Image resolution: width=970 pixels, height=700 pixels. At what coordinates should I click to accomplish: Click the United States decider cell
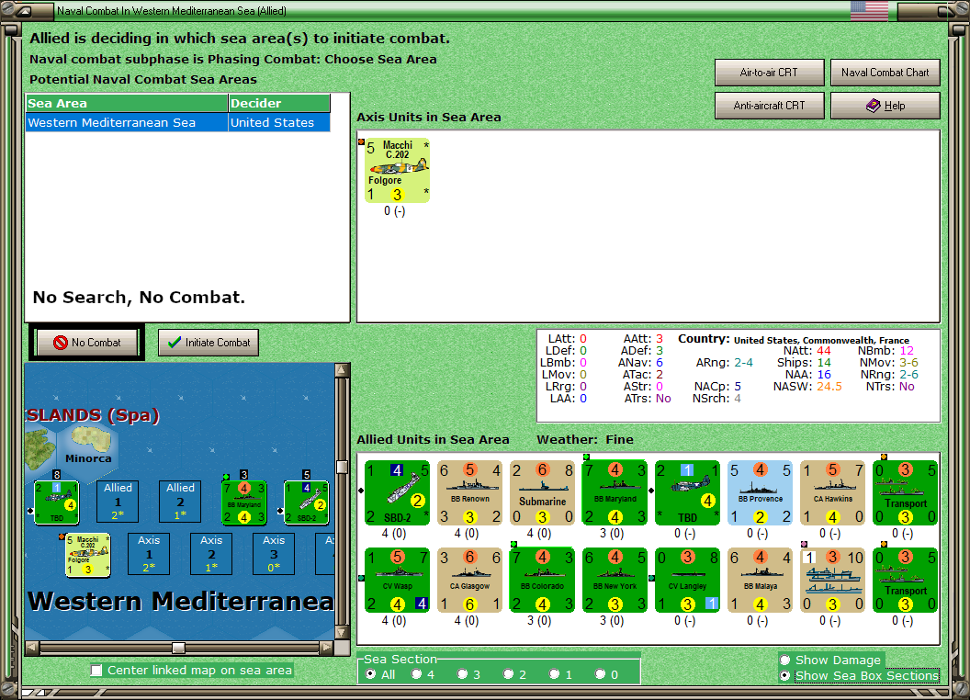(279, 122)
